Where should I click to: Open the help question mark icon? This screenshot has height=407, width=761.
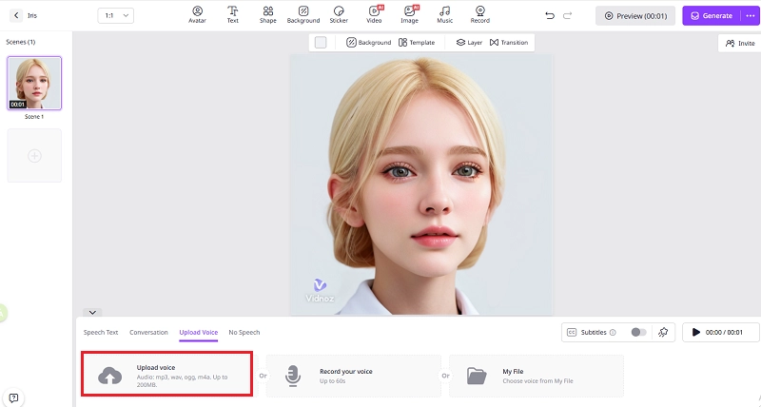tap(13, 397)
